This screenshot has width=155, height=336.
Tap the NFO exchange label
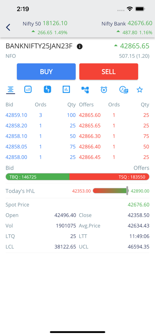click(x=10, y=56)
